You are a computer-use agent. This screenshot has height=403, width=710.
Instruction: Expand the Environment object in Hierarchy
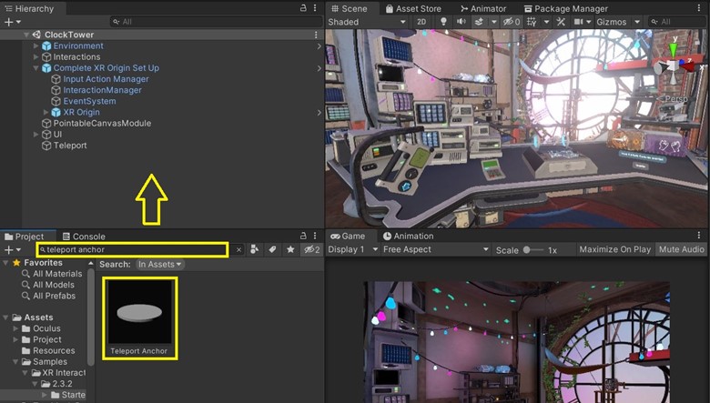pyautogui.click(x=35, y=45)
